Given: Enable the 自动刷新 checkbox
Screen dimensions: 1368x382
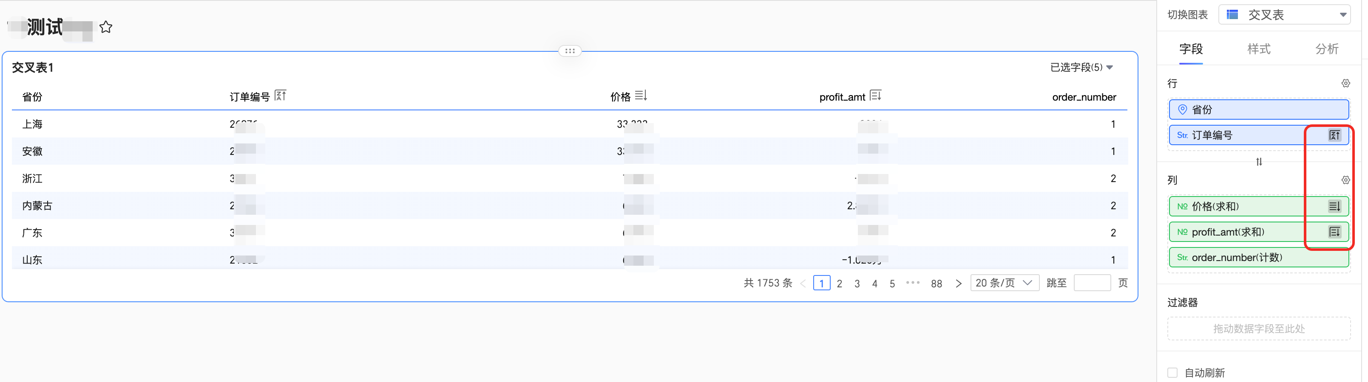Looking at the screenshot, I should (1172, 373).
